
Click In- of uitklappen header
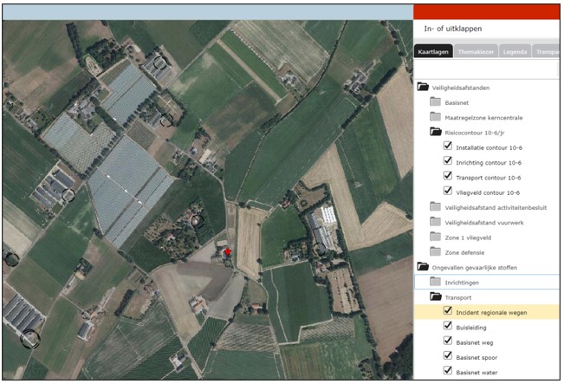pyautogui.click(x=453, y=29)
